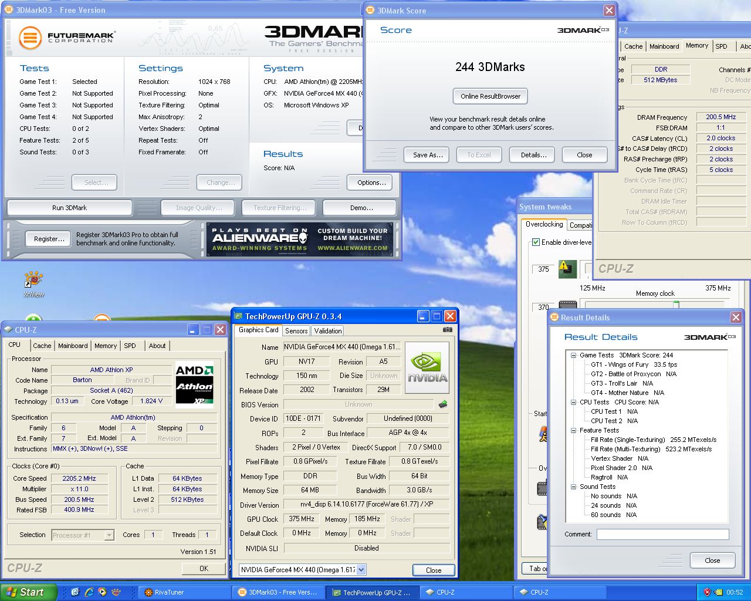The image size is (751, 601).
Task: Collapse the Feature Tests tree node
Action: (573, 430)
